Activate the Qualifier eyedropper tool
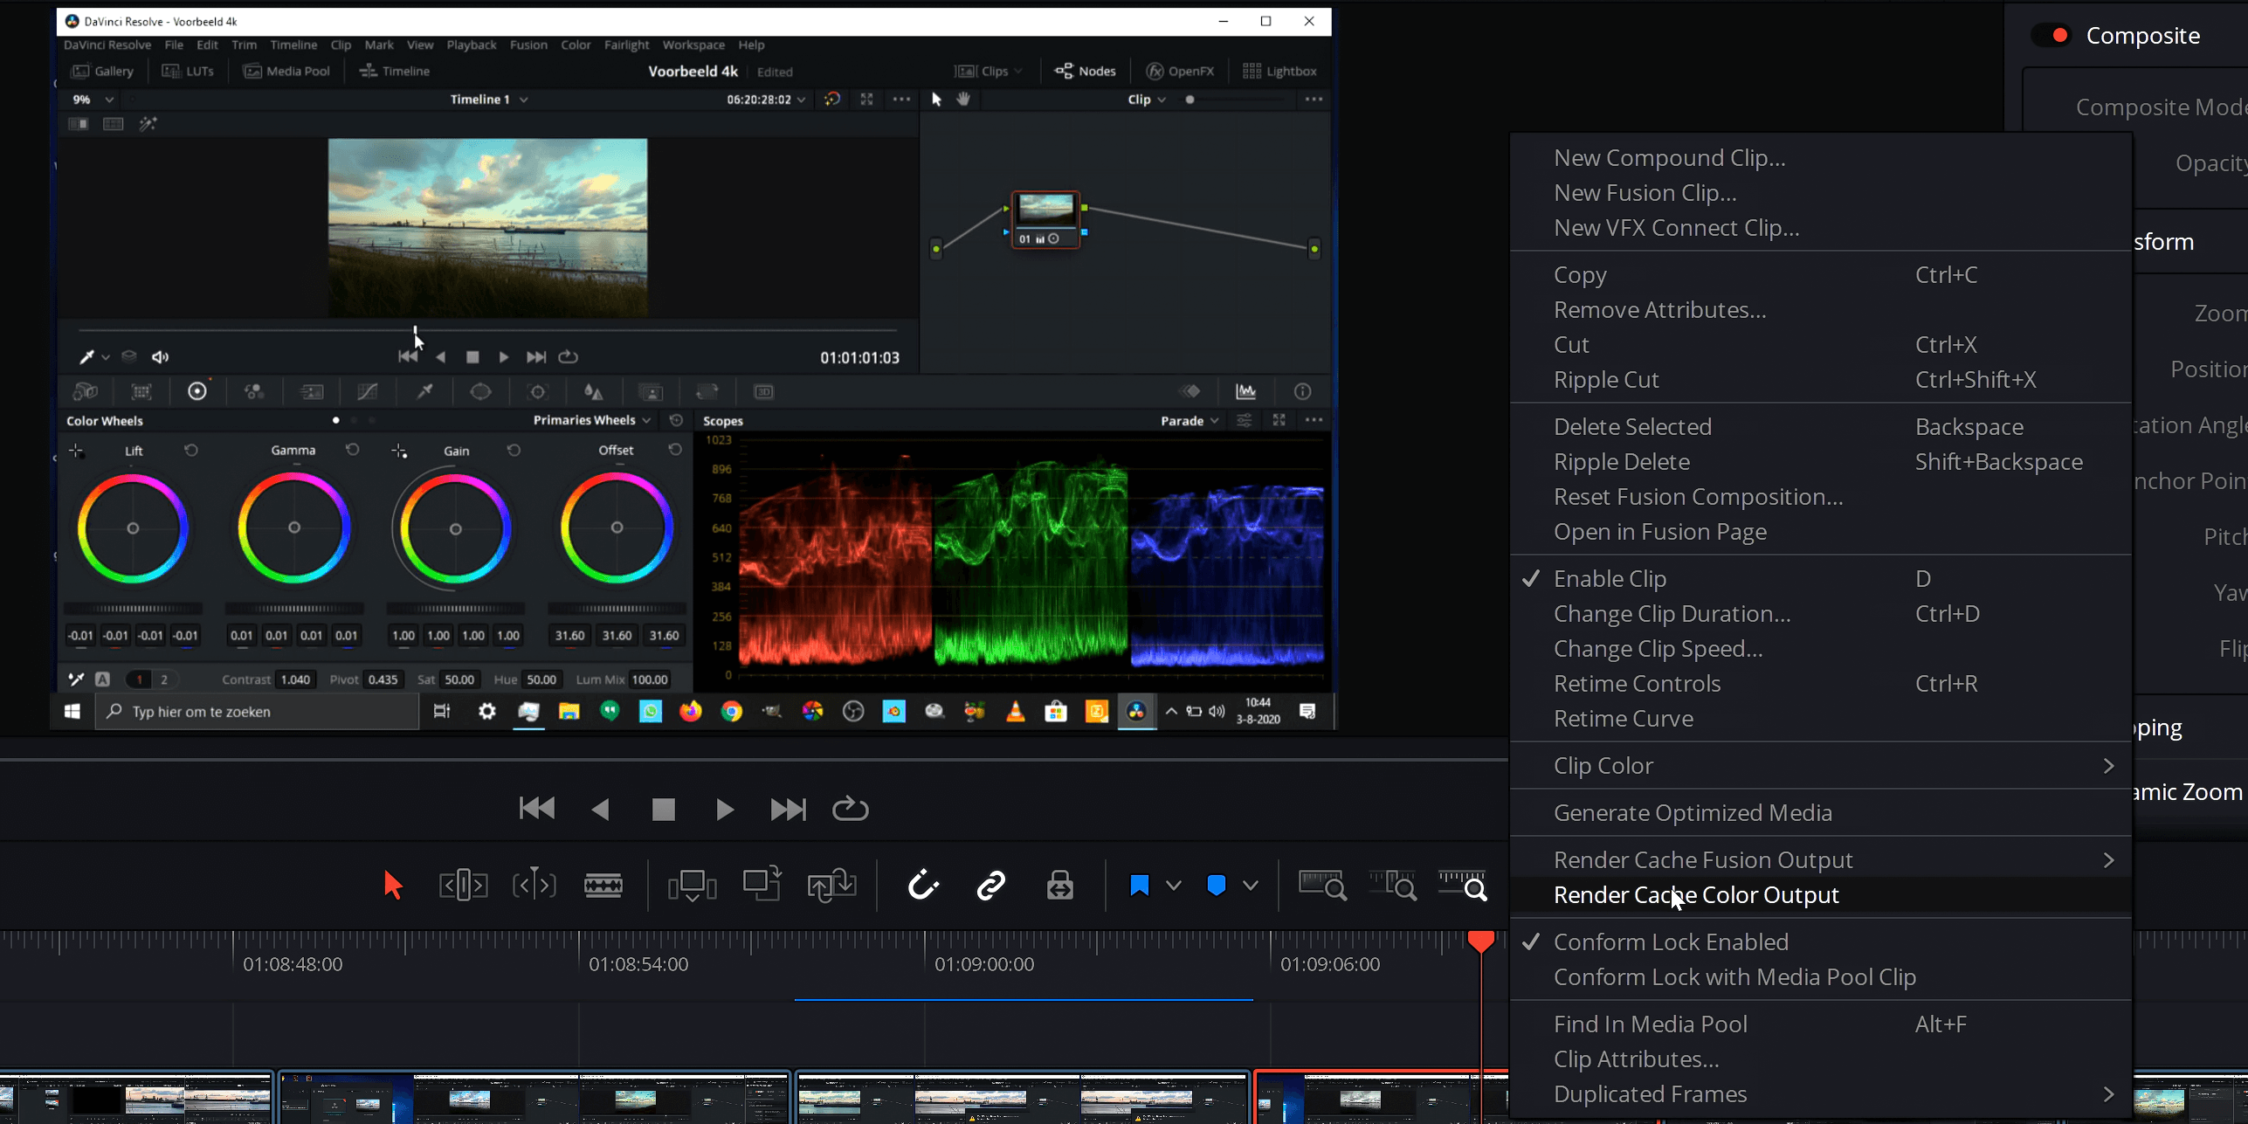Screen dimensions: 2248x1124 point(424,390)
